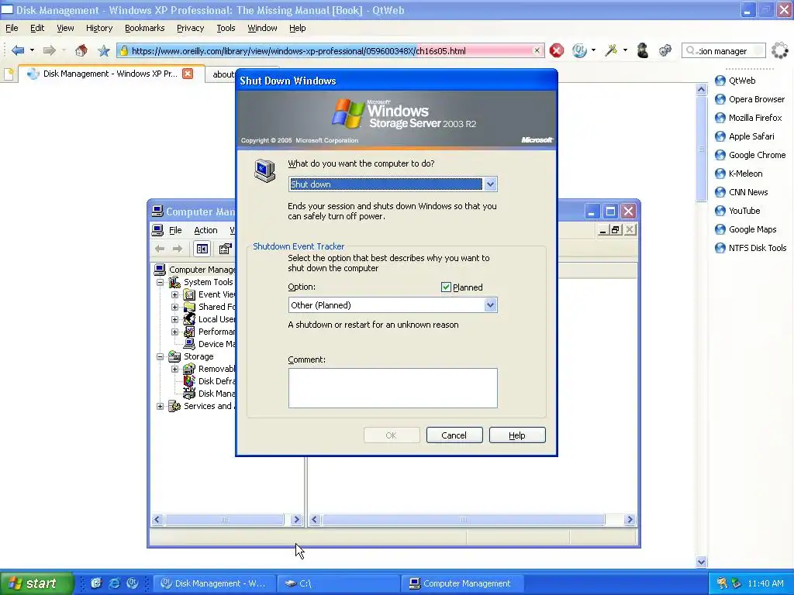Click Computer Management back arrow icon
This screenshot has width=794, height=595.
tap(160, 249)
